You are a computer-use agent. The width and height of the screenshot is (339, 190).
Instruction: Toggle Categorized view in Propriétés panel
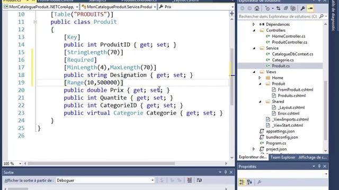point(242,182)
